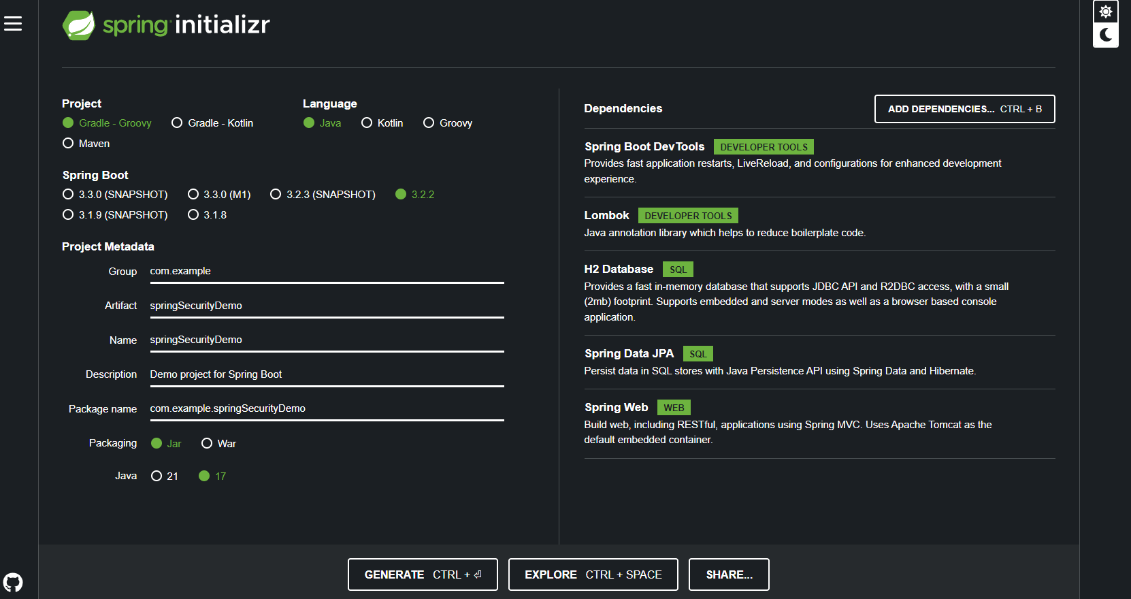Select War packaging option

(x=219, y=444)
